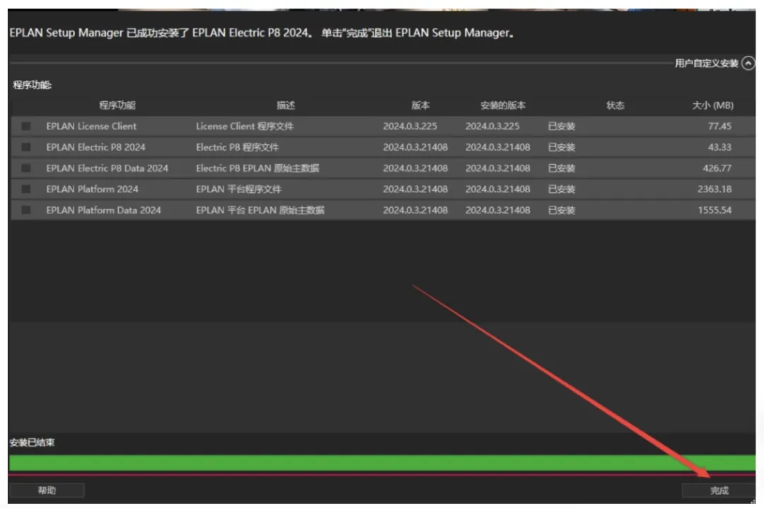This screenshot has width=764, height=509.
Task: Click the 完成 button to finish
Action: (x=718, y=491)
